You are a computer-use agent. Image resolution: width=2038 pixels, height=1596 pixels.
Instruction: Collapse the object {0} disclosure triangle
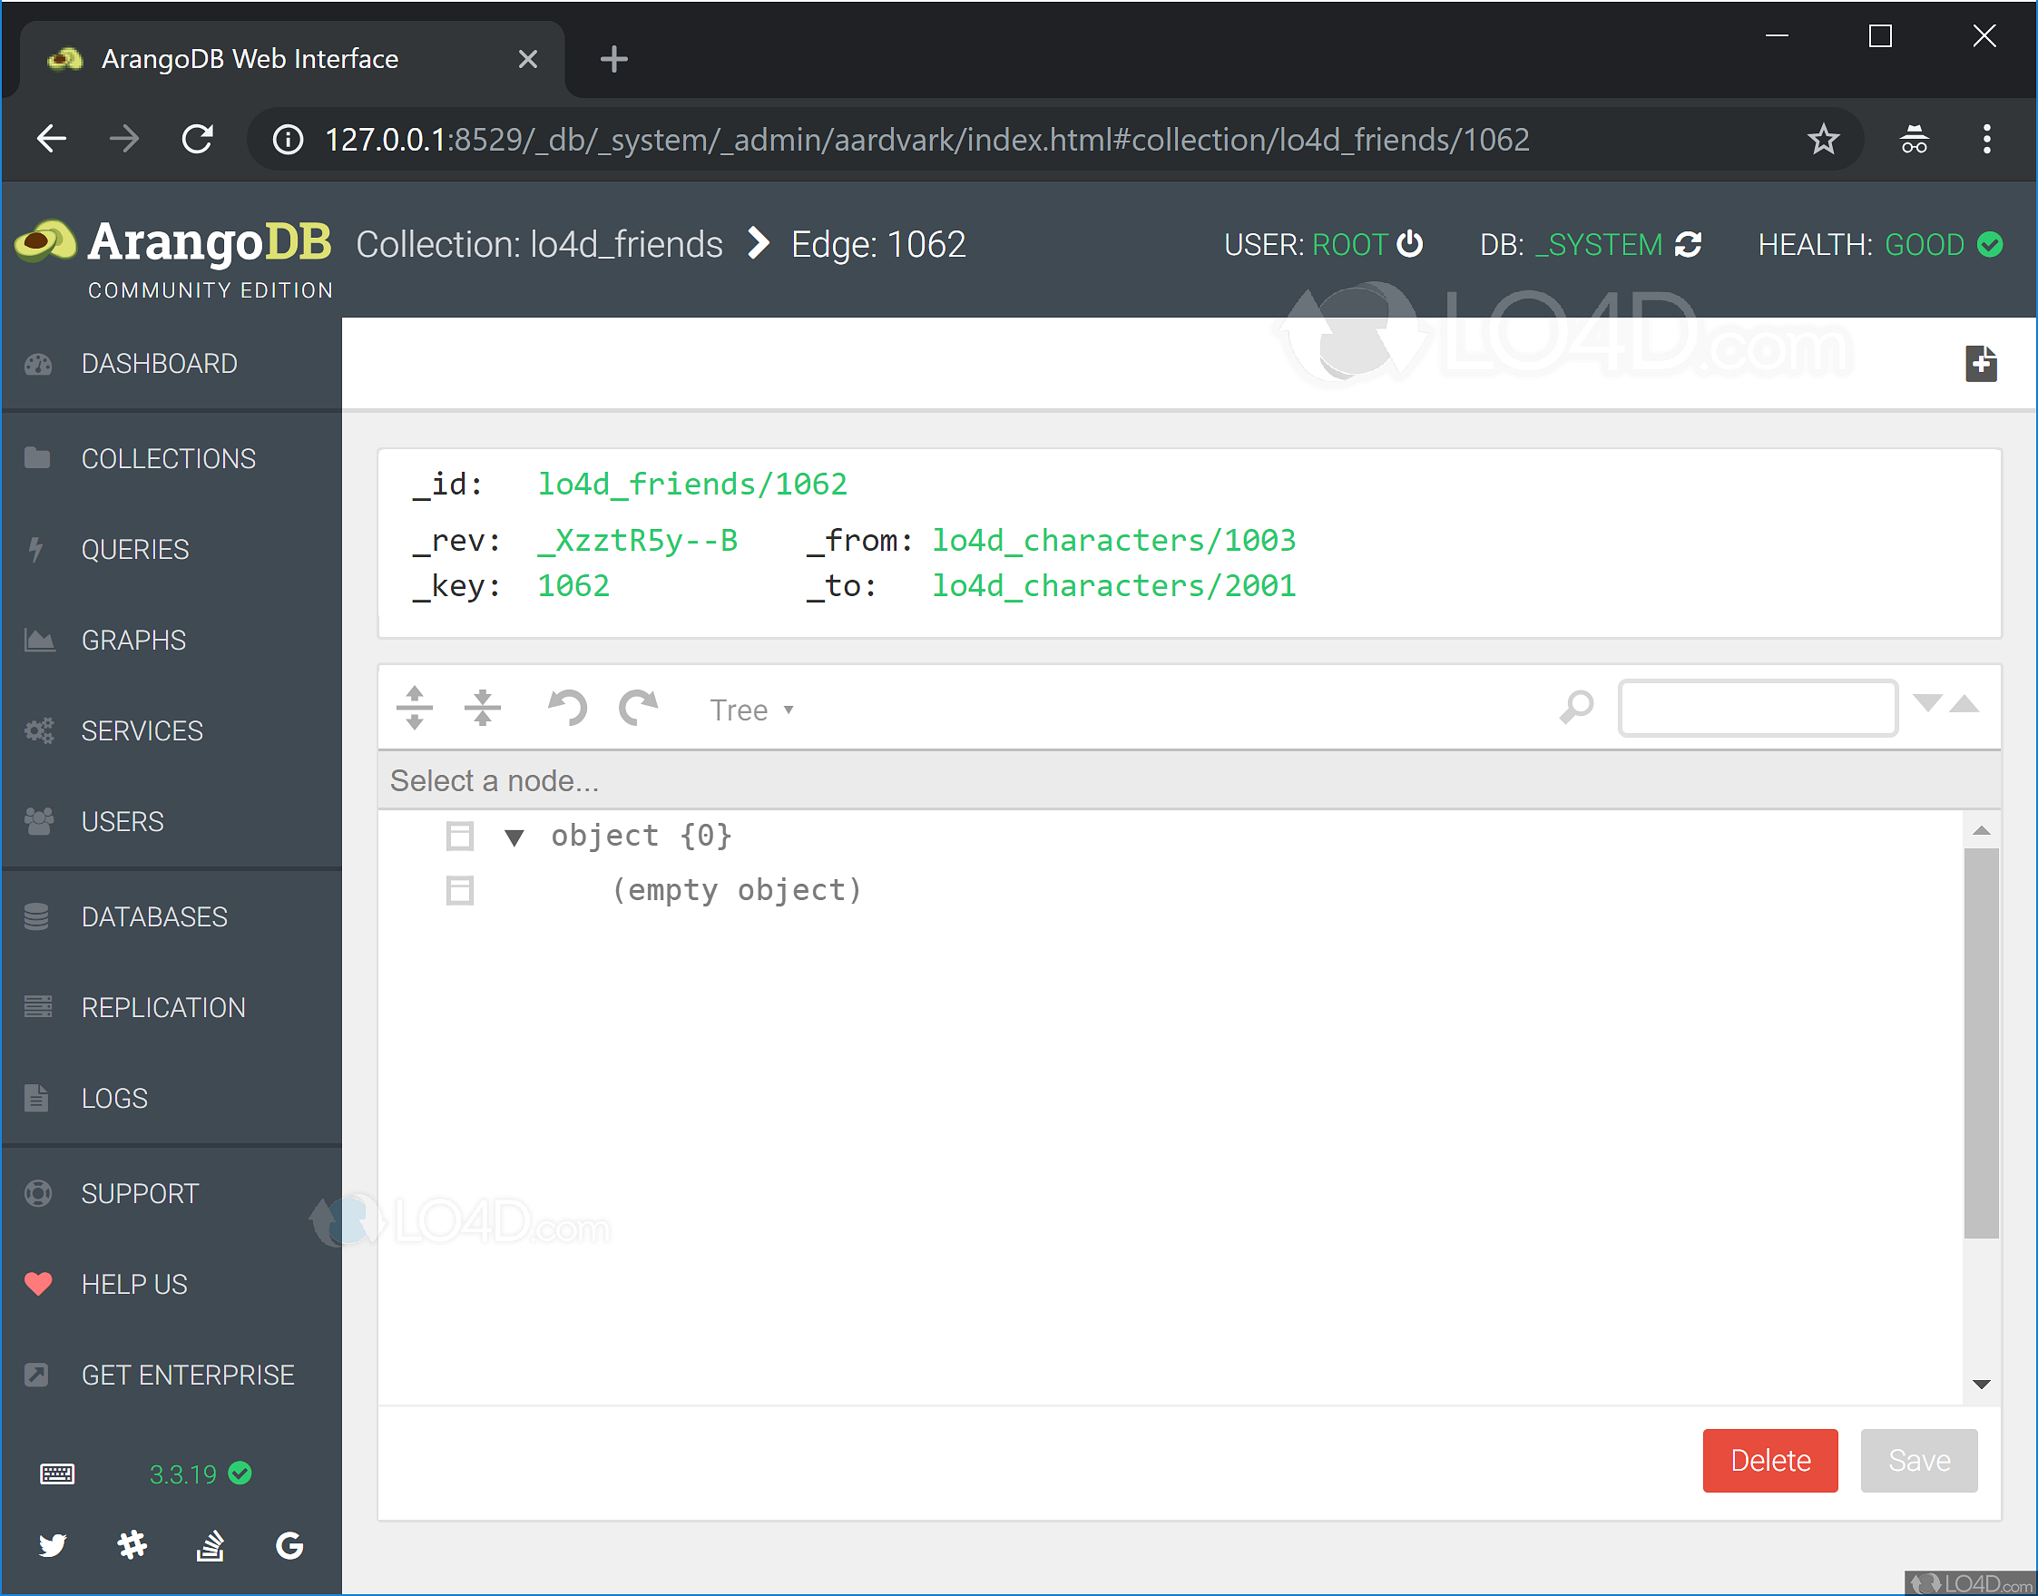(x=514, y=837)
